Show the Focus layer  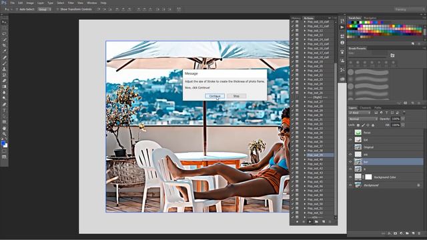coord(350,133)
